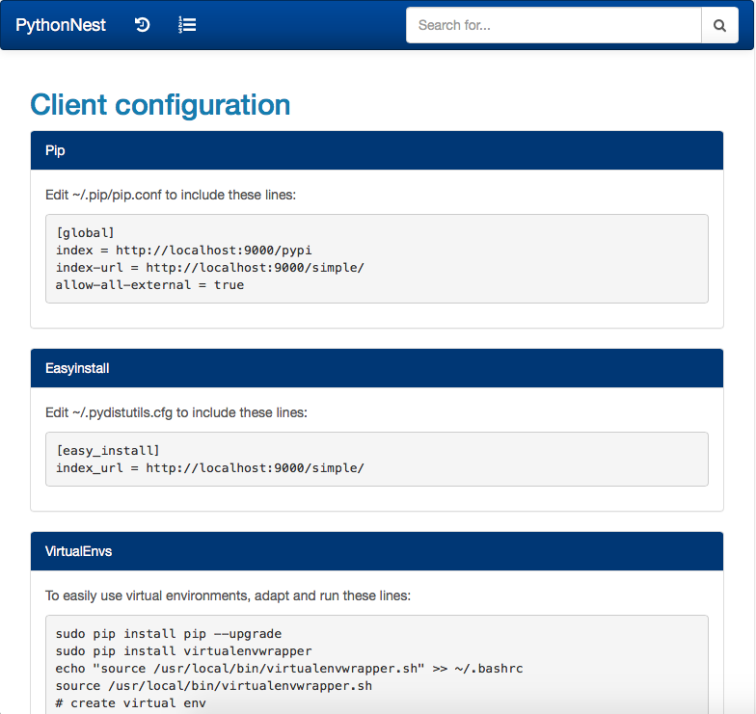
Task: Click the '[easy_install]' line in code block
Action: pyautogui.click(x=108, y=451)
